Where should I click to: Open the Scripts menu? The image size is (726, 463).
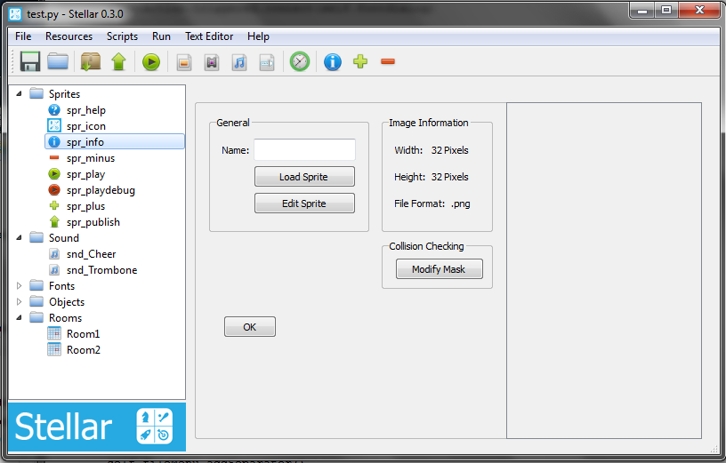[x=122, y=36]
